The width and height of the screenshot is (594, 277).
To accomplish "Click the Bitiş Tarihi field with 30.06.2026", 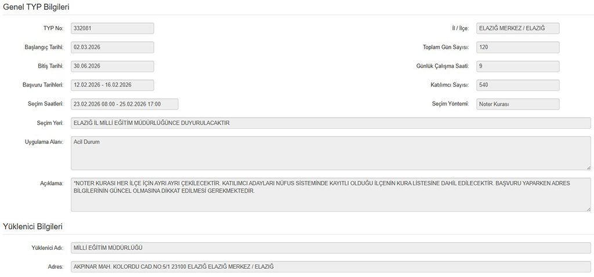I will [x=112, y=66].
